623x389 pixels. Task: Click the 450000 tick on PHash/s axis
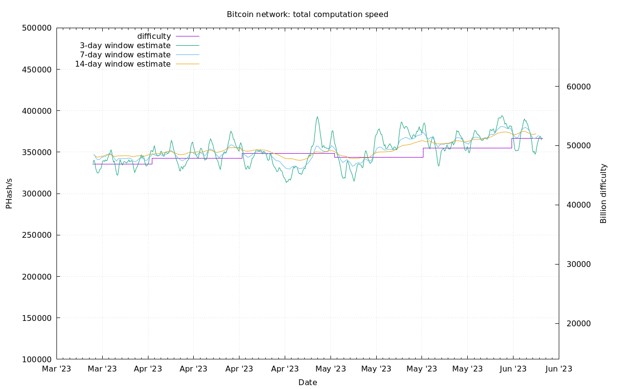37,70
